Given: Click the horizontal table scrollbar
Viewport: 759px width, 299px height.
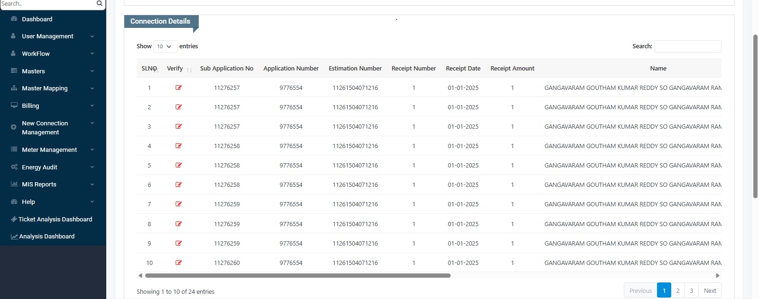Looking at the screenshot, I should [297, 275].
